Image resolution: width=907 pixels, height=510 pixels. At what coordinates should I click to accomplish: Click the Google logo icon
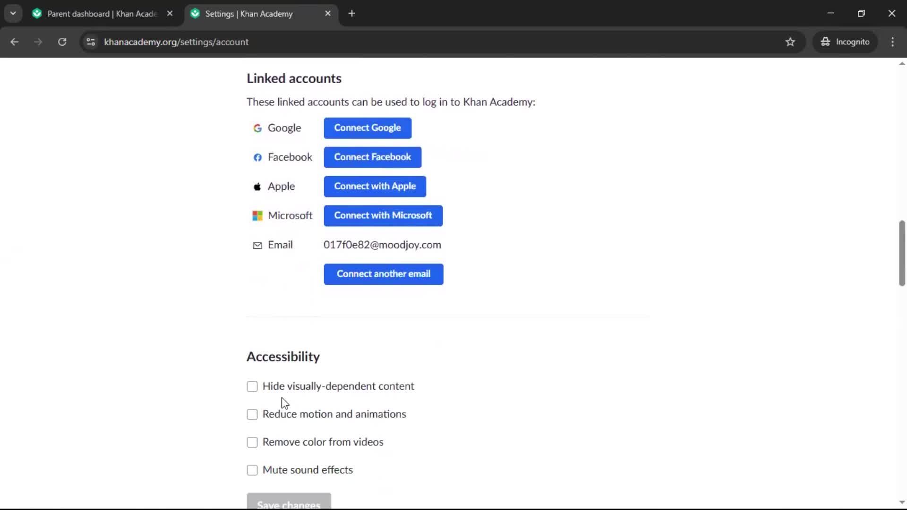(x=257, y=128)
